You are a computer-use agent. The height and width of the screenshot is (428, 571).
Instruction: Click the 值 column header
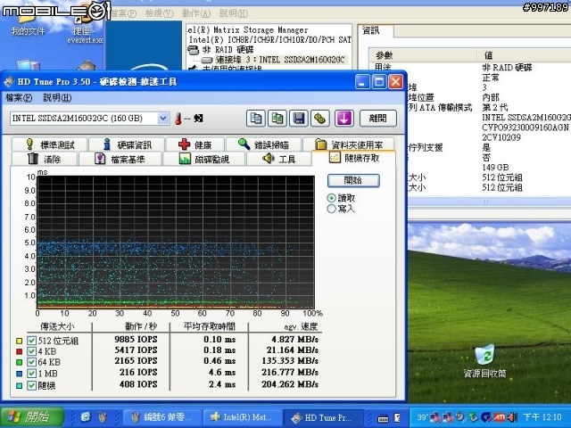click(x=524, y=55)
